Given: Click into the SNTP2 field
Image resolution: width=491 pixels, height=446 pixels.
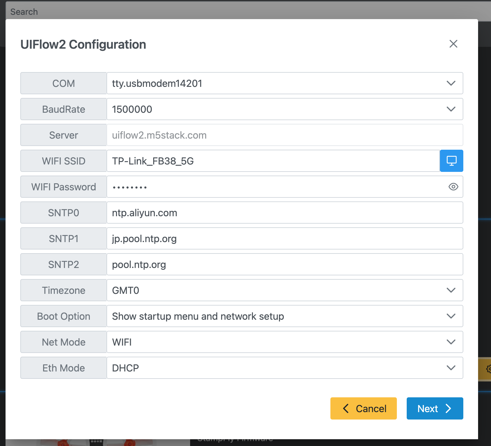Looking at the screenshot, I should (x=285, y=264).
